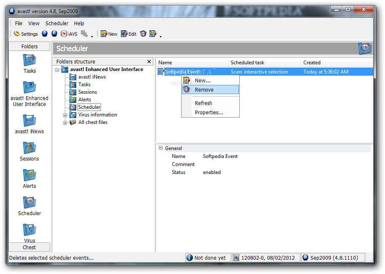
Task: Open the Help menu
Action: (79, 23)
